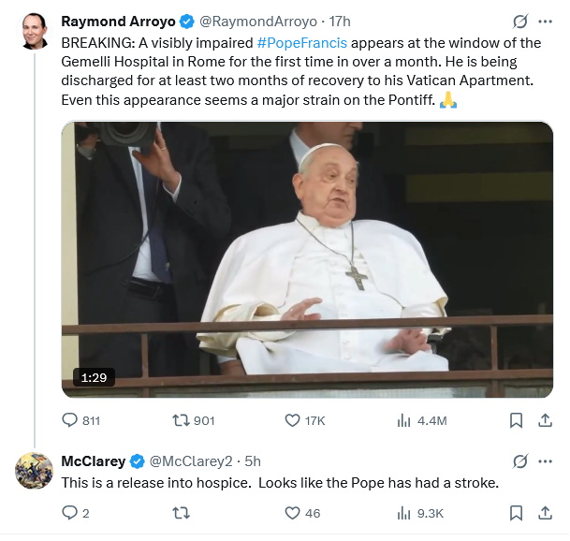View analytics for Arroyo's 4.4M views

tap(405, 420)
